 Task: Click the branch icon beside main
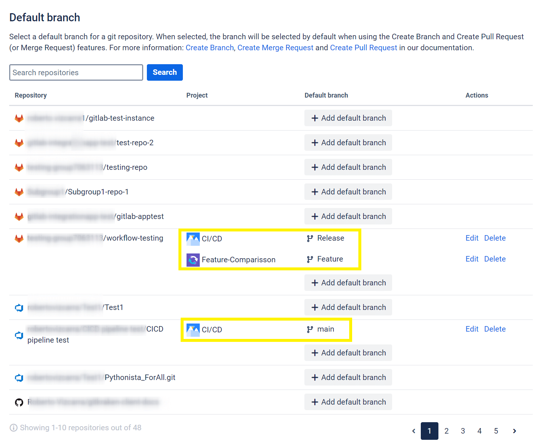pyautogui.click(x=310, y=329)
